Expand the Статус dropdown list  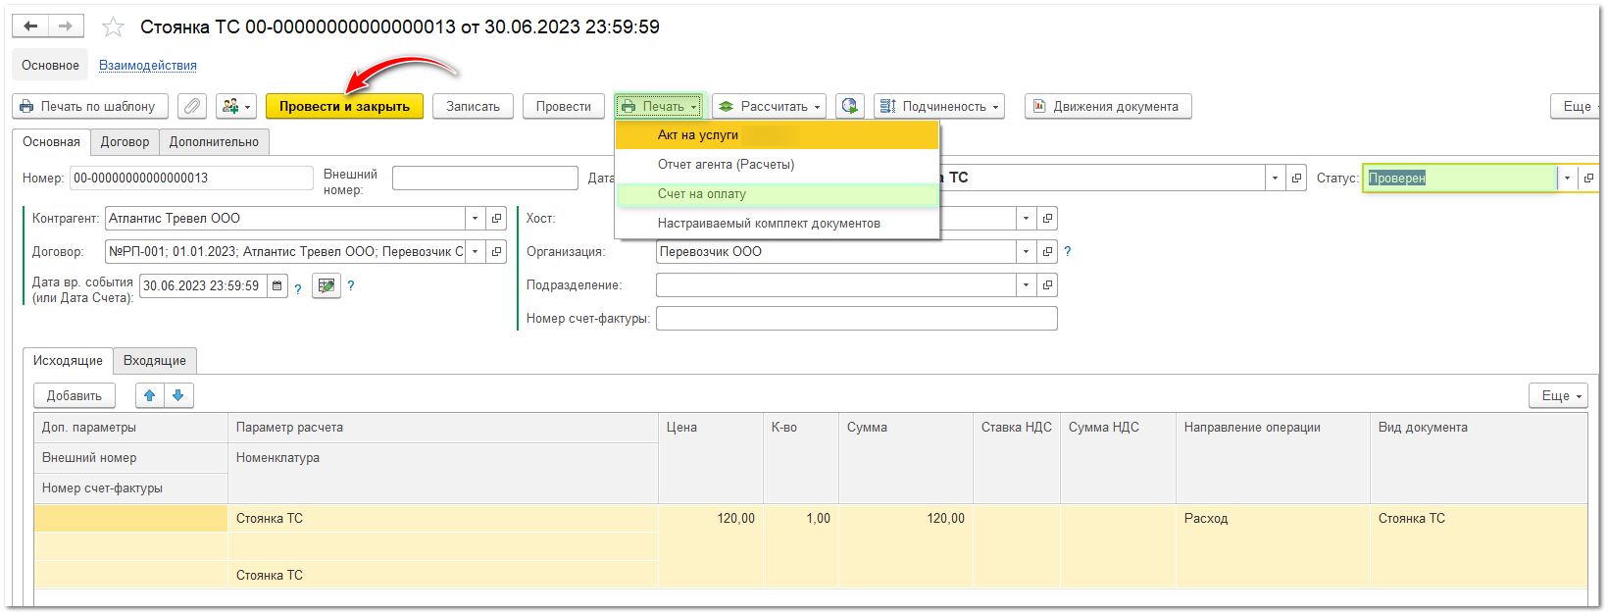[x=1567, y=179]
